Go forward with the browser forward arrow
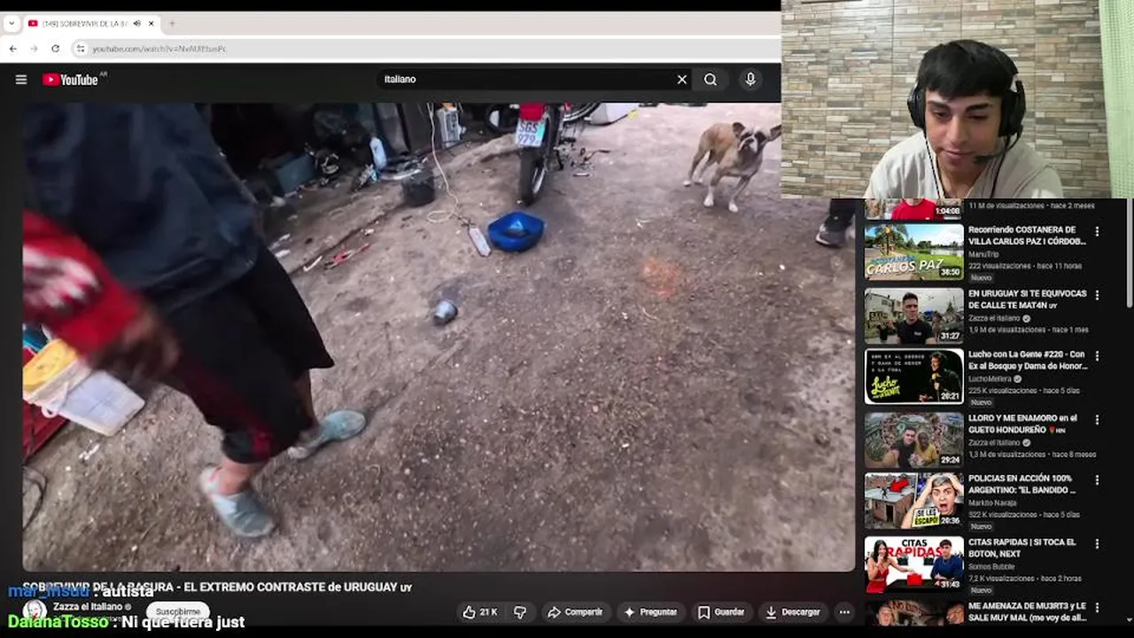 tap(34, 49)
